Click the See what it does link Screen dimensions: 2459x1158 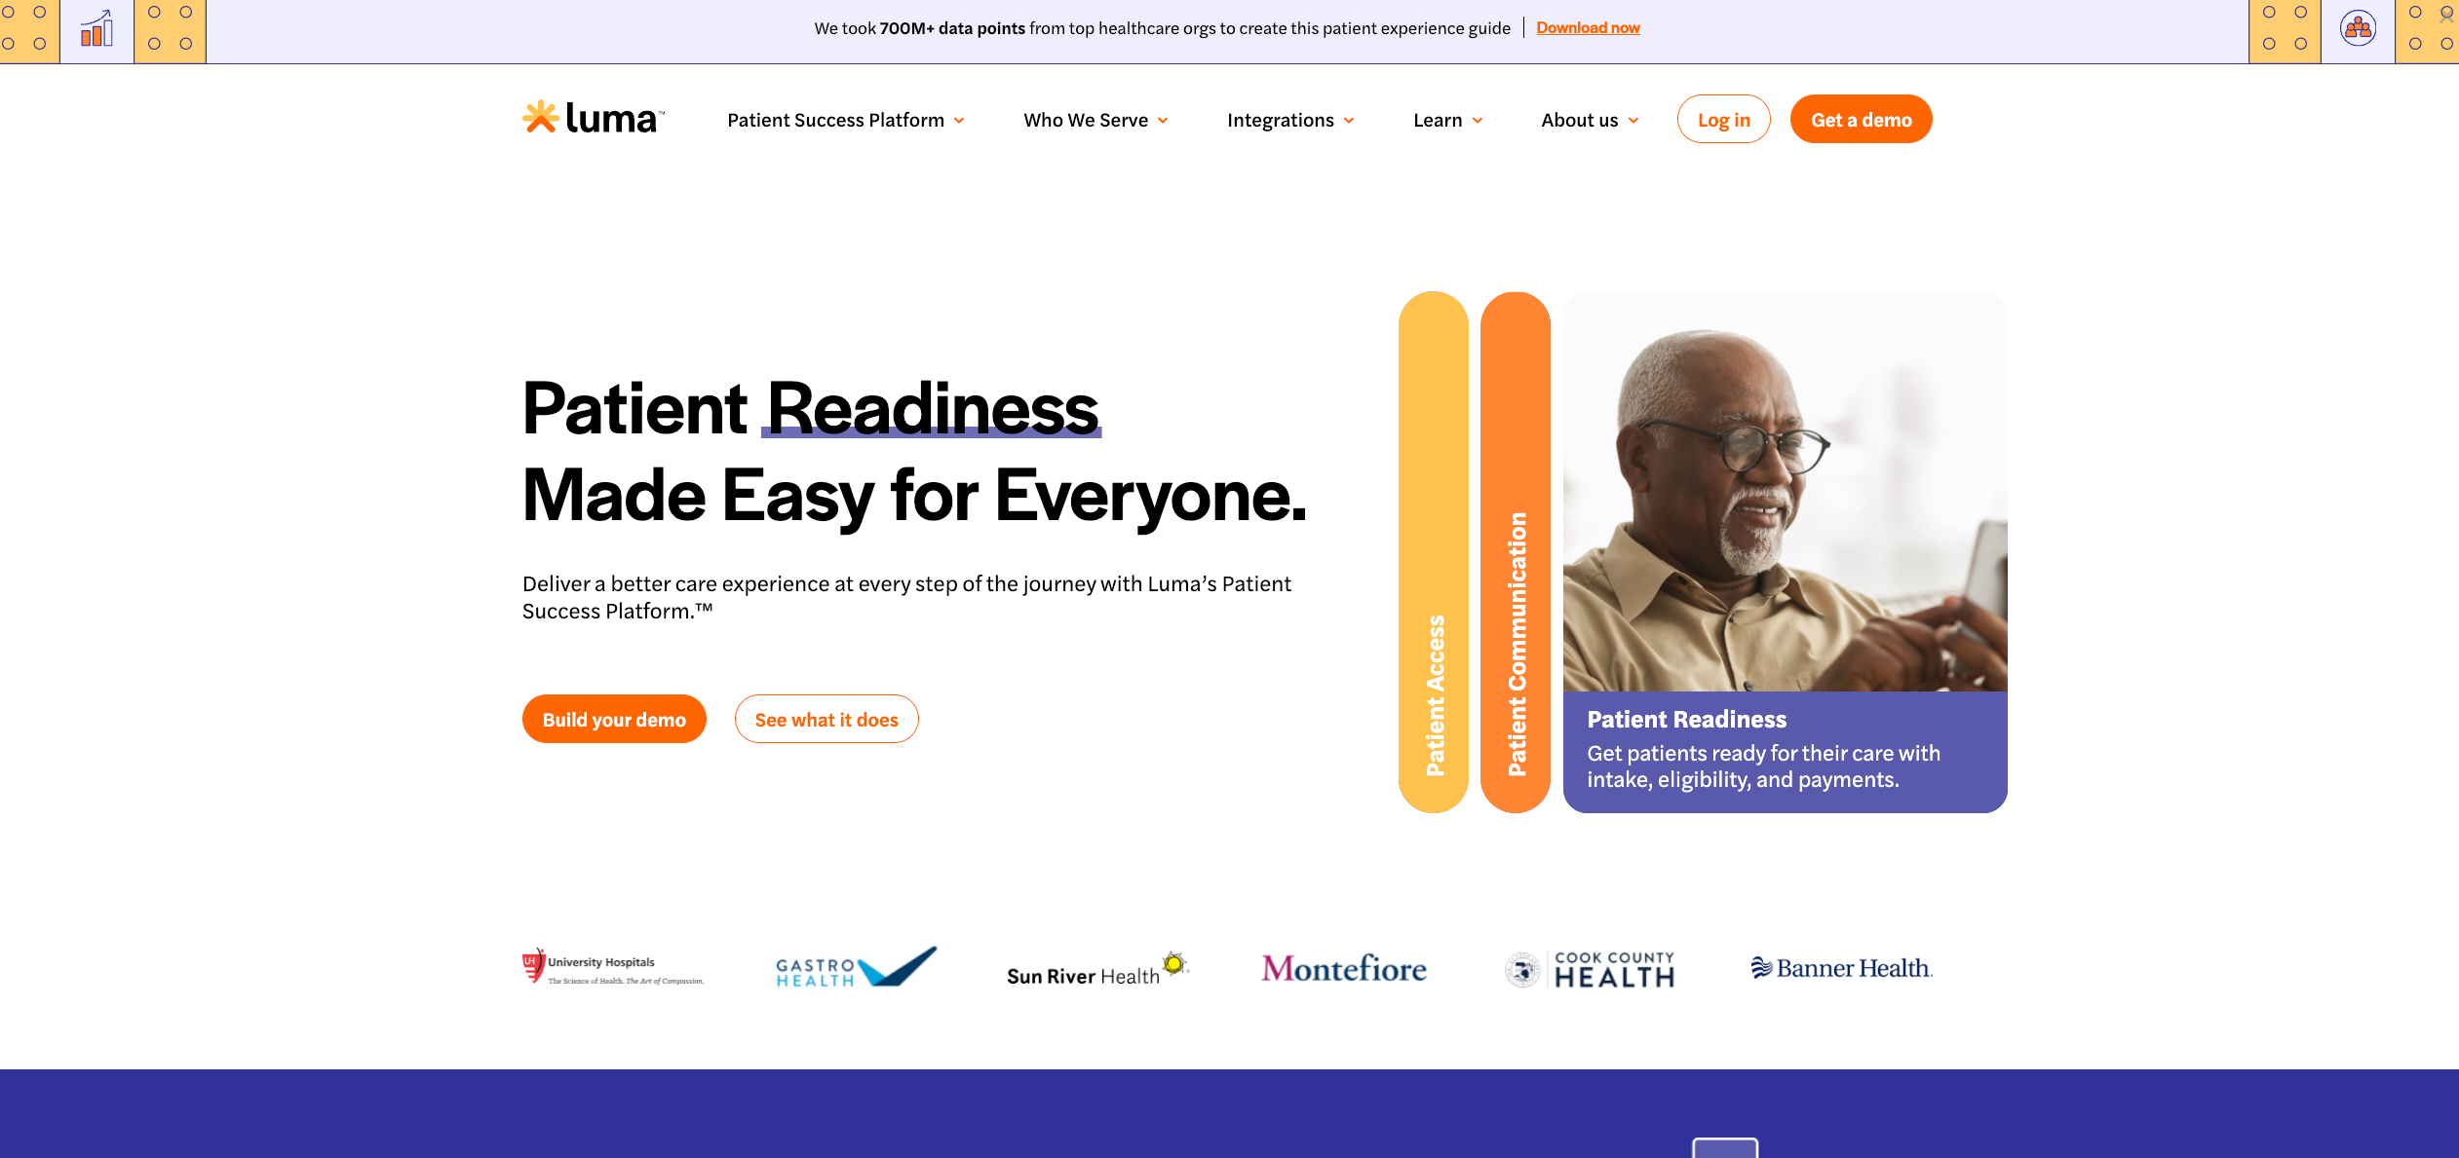click(x=826, y=718)
